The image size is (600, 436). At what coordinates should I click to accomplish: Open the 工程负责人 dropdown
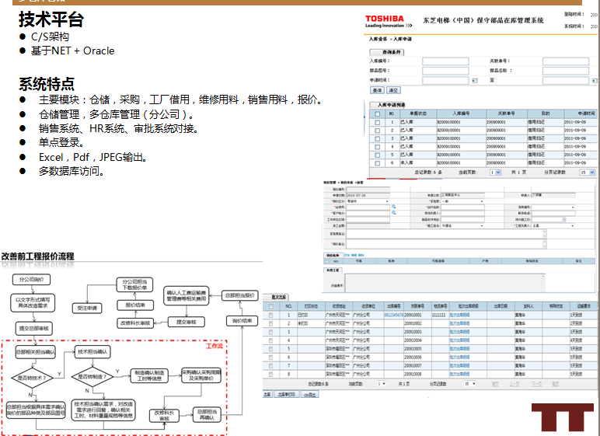click(x=553, y=226)
